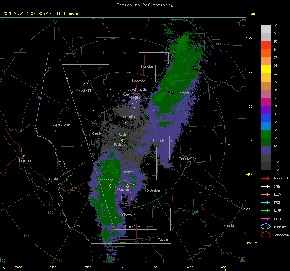Viewport: 290px width, 271px height.
Task: Click the Cochrane map label
Action: click(x=105, y=180)
